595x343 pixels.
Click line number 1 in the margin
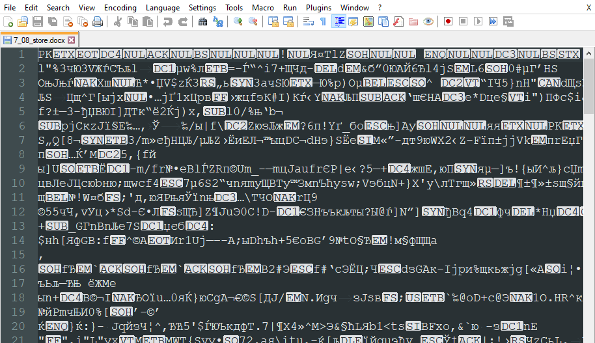[x=21, y=54]
